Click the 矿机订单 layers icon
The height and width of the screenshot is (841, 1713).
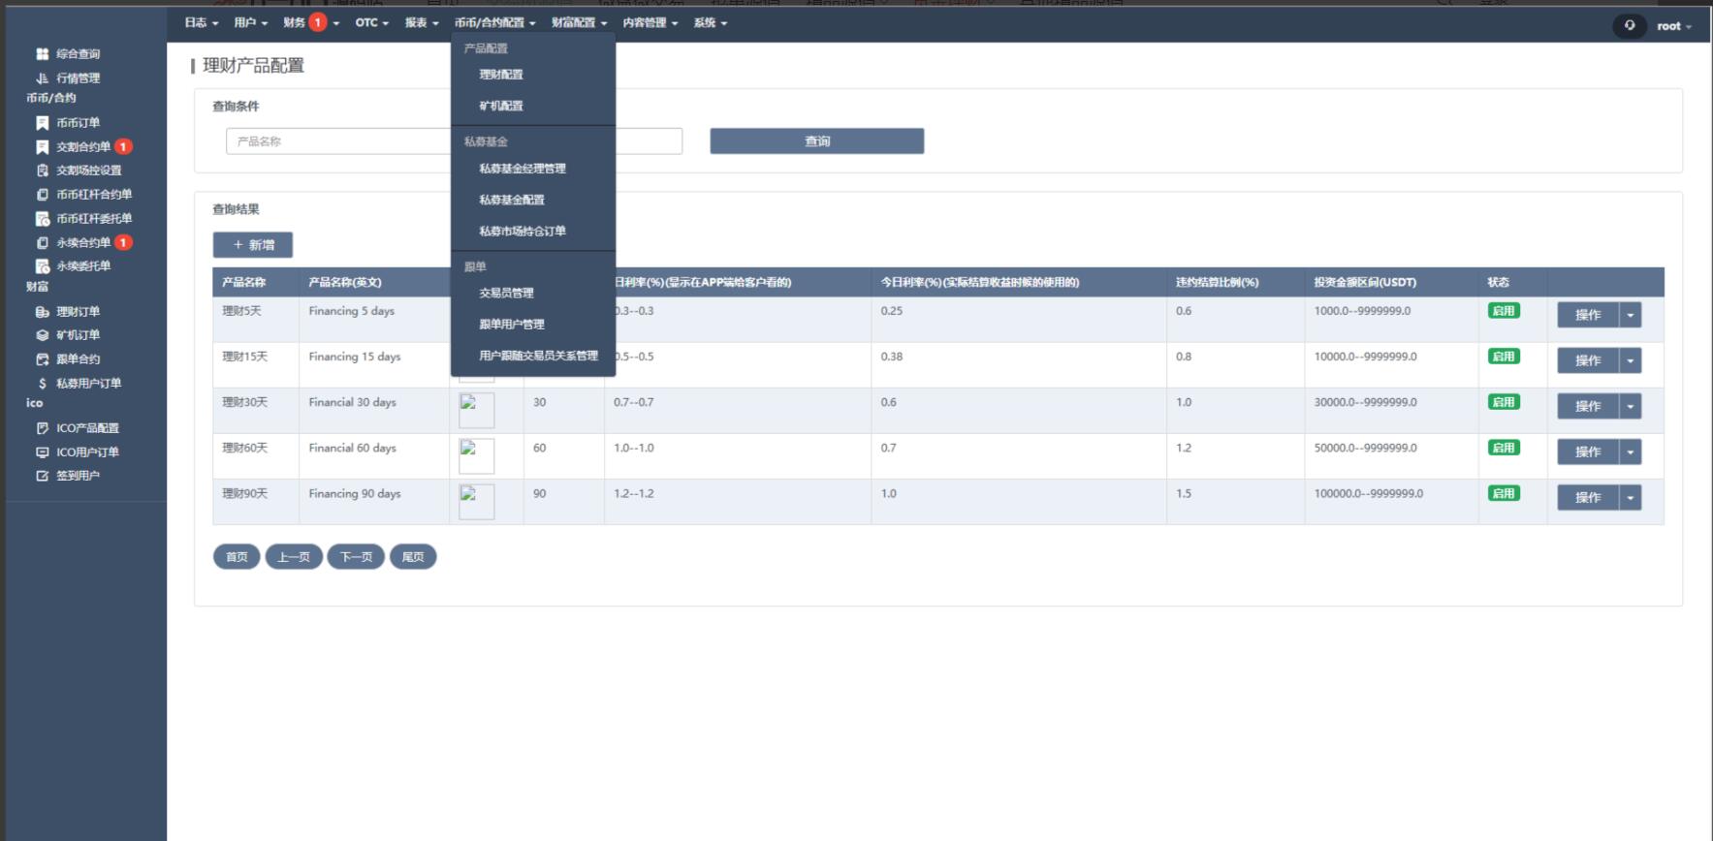pyautogui.click(x=42, y=335)
